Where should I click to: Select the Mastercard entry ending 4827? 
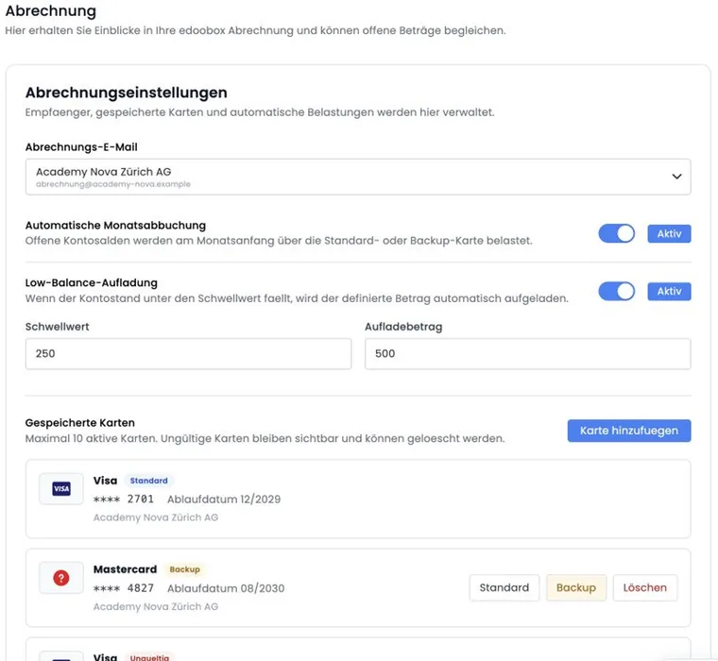click(x=358, y=587)
